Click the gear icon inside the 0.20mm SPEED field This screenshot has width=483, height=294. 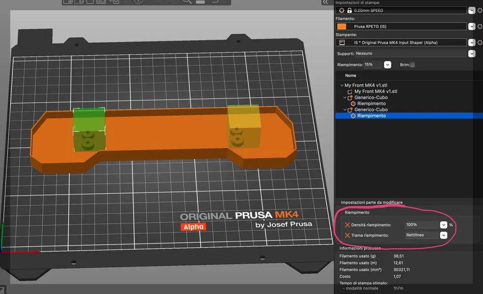(341, 10)
